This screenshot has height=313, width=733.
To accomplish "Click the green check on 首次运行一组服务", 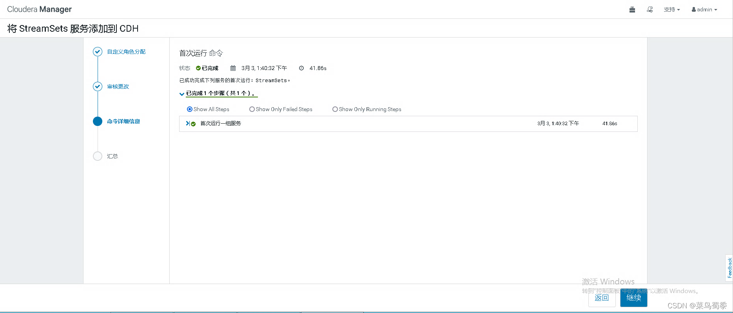I will 193,124.
